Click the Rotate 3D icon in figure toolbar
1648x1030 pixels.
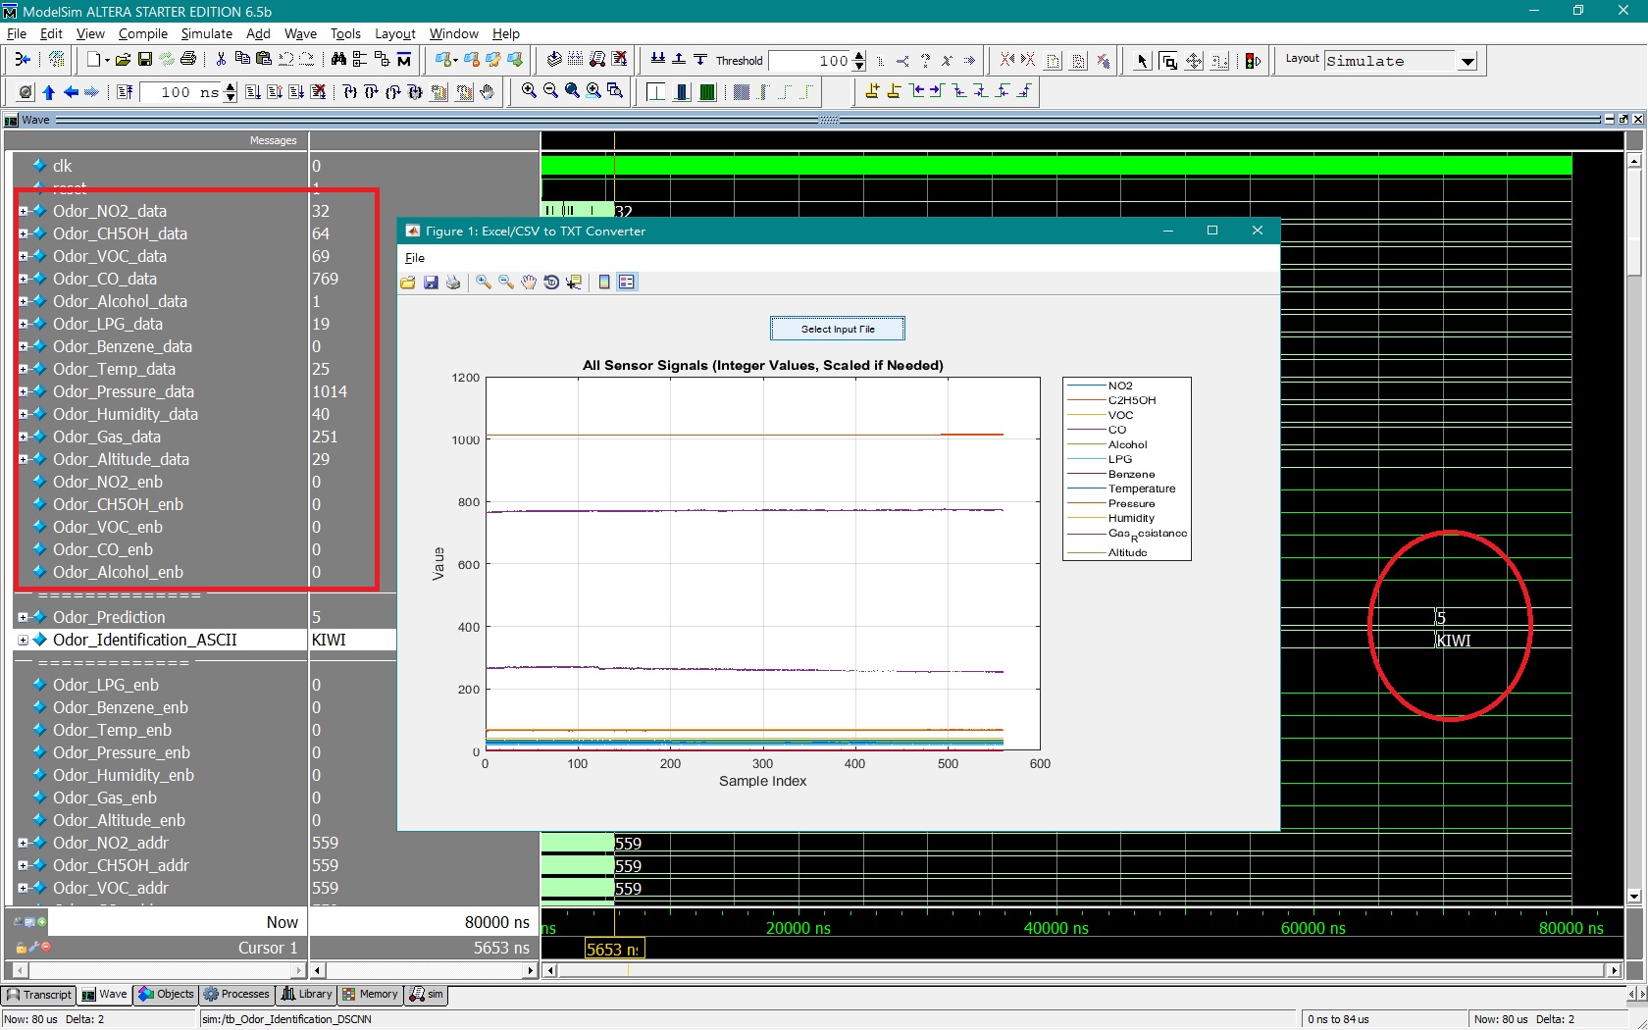pos(551,283)
